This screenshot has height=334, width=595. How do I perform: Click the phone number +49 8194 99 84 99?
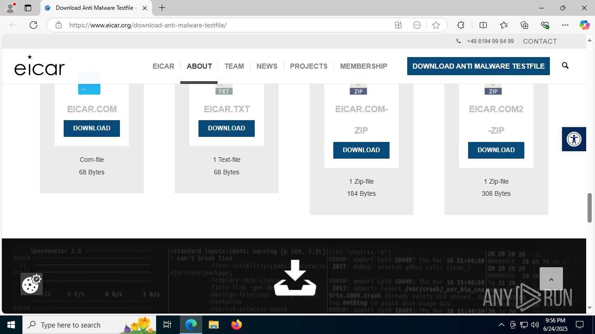pyautogui.click(x=490, y=41)
